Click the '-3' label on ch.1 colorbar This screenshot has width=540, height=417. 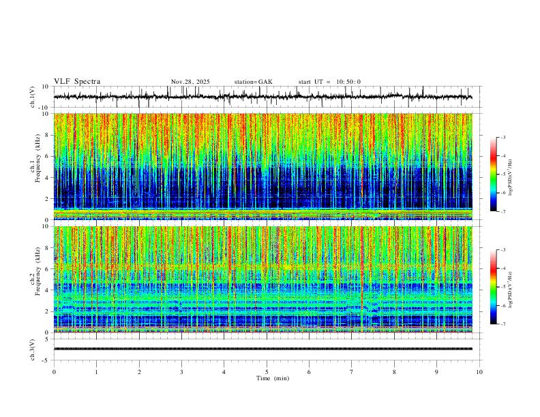502,137
